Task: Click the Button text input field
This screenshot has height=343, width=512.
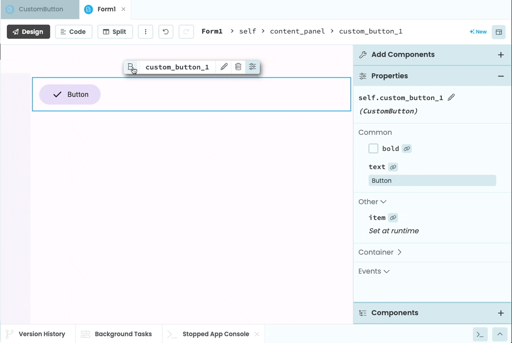Action: click(x=432, y=180)
